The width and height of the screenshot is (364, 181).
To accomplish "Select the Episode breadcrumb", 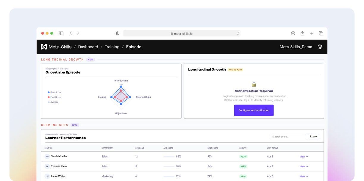I will coord(134,47).
